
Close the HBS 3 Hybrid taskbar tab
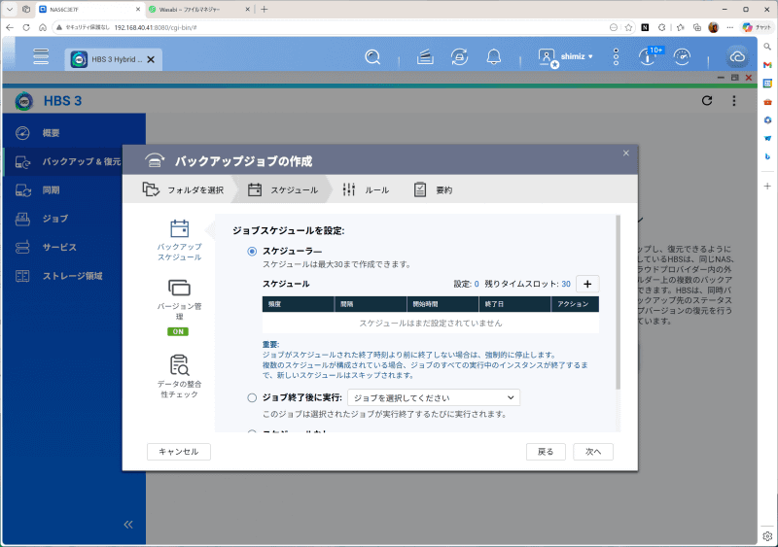click(151, 59)
